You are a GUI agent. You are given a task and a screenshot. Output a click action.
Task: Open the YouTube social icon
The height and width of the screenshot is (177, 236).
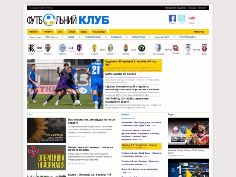coord(192,18)
